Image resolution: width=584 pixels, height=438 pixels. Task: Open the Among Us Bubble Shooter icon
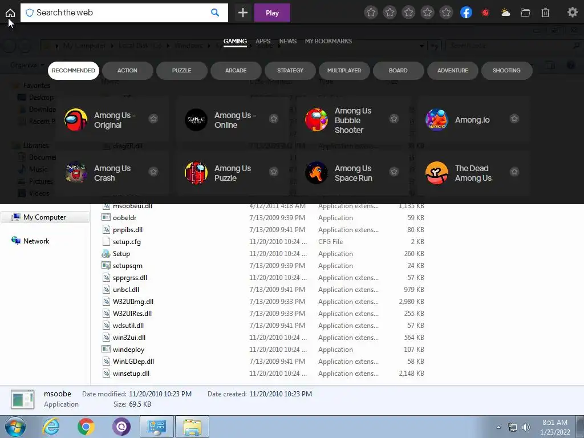(316, 120)
